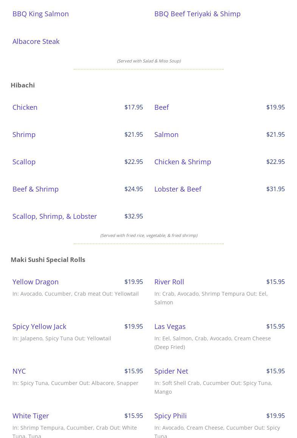The image size is (297, 438).
Task: Open the Yellow Dragon roll
Action: coord(36,282)
